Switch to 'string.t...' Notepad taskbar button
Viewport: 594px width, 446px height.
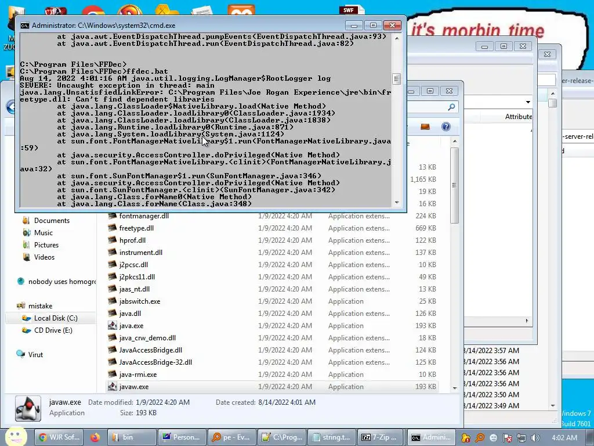pos(331,437)
